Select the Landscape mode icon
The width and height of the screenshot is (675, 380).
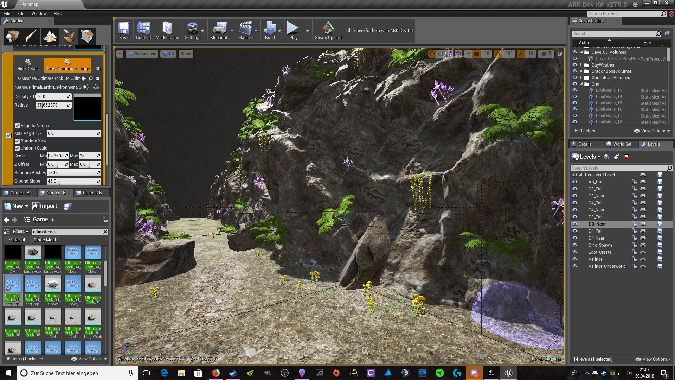click(x=50, y=36)
